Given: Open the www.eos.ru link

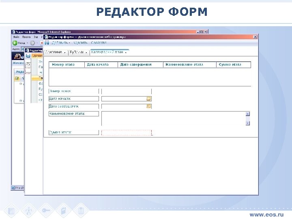Looking at the screenshot, I should [267, 215].
